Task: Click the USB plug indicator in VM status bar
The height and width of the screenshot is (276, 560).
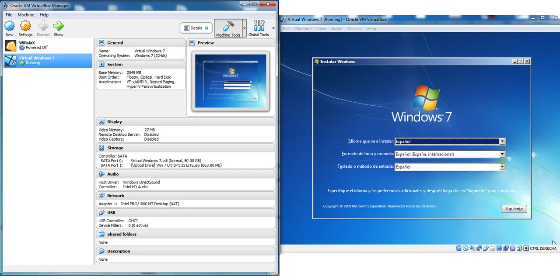Action: tap(486, 248)
